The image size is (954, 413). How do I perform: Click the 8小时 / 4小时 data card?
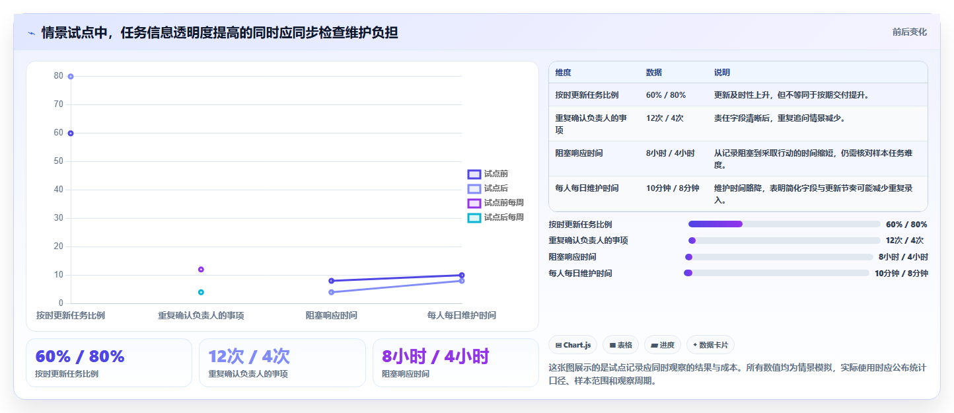pyautogui.click(x=456, y=363)
